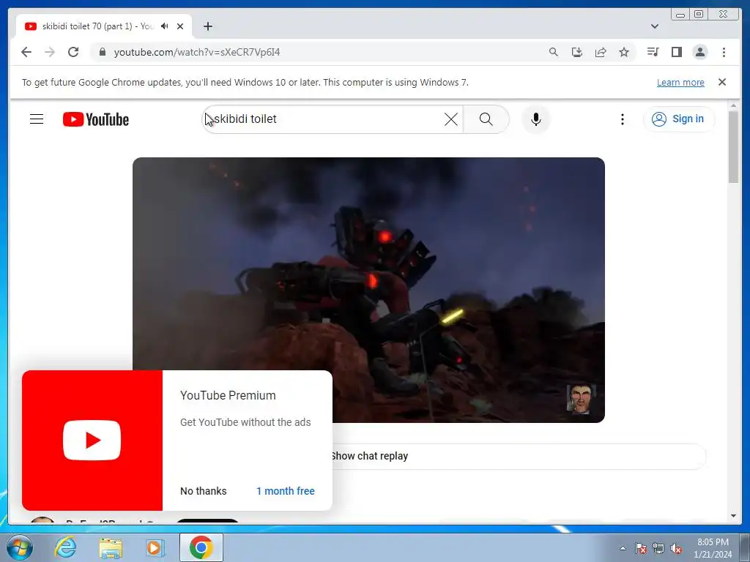The image size is (750, 562).
Task: Click the Chrome taskbar button
Action: coord(201,547)
